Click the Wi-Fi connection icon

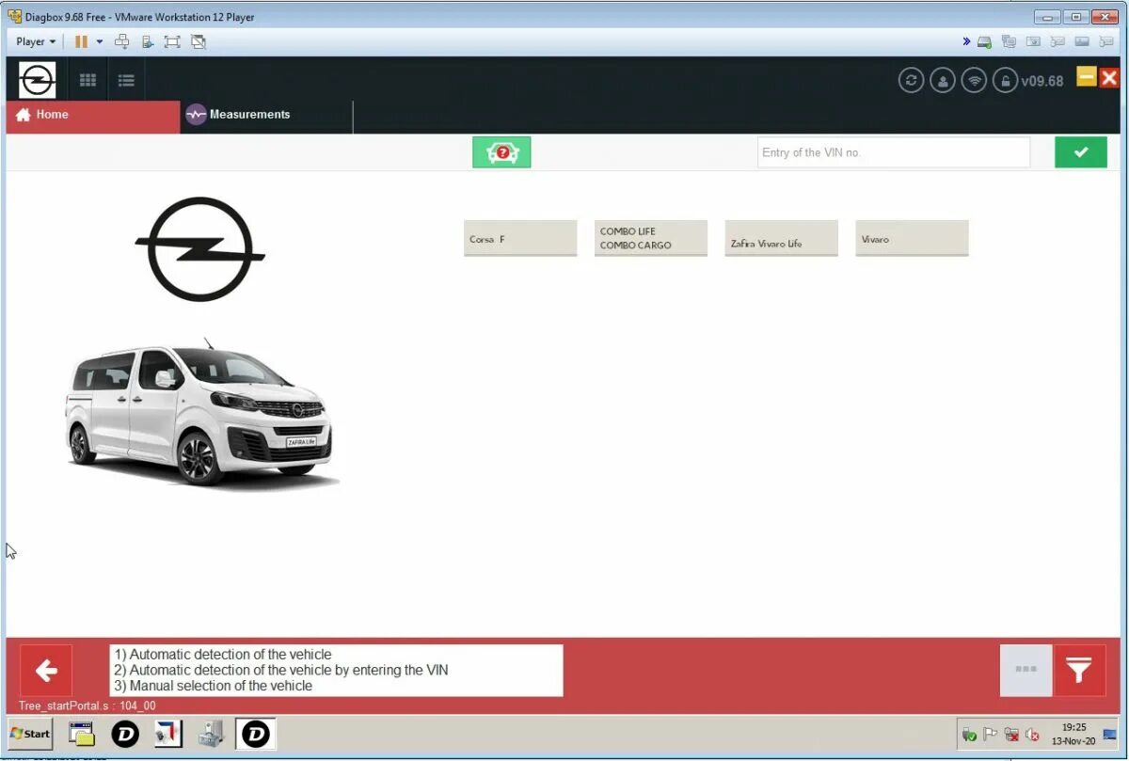tap(975, 81)
